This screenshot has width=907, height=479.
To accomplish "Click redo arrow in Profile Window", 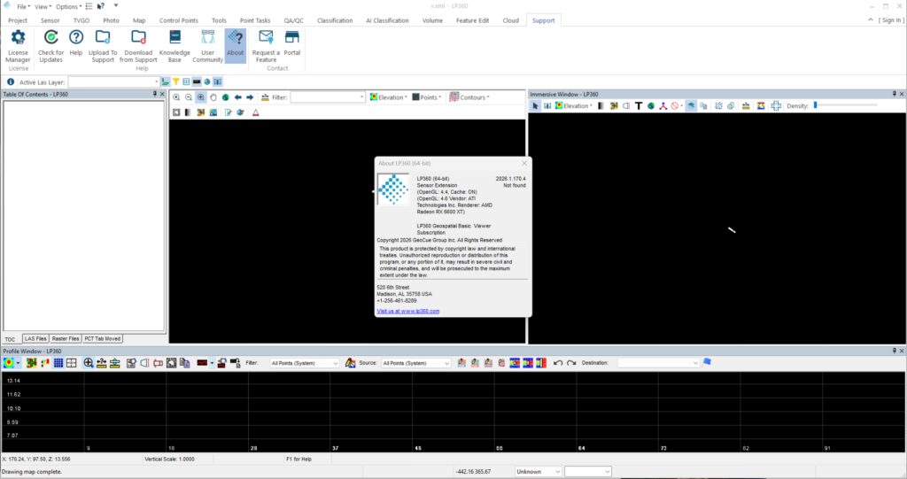I will tap(571, 363).
